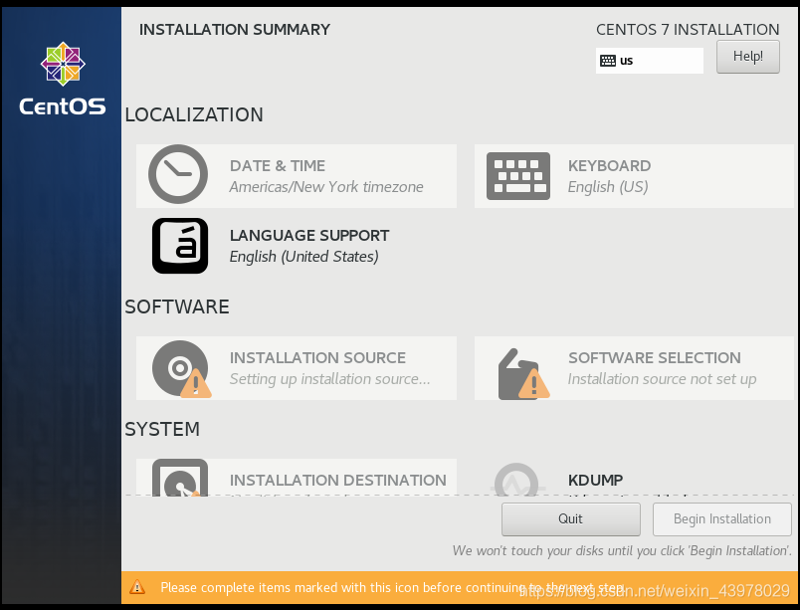Open Date & Time clock icon
This screenshot has width=800, height=610.
tap(178, 174)
